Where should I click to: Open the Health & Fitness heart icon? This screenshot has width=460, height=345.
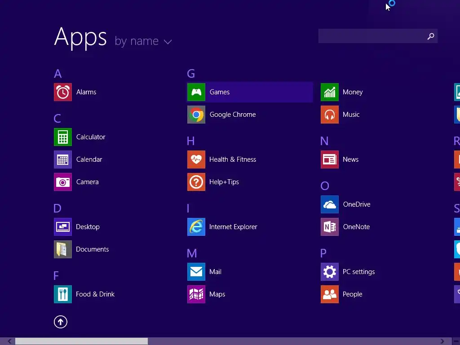coord(196,159)
